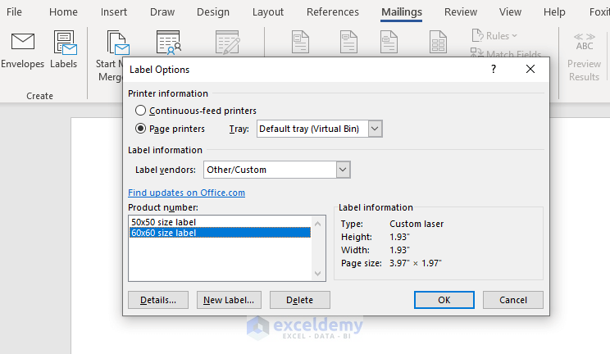Click the Start Mail Merge icon
Viewport: 610px width, 354px height.
click(x=117, y=43)
